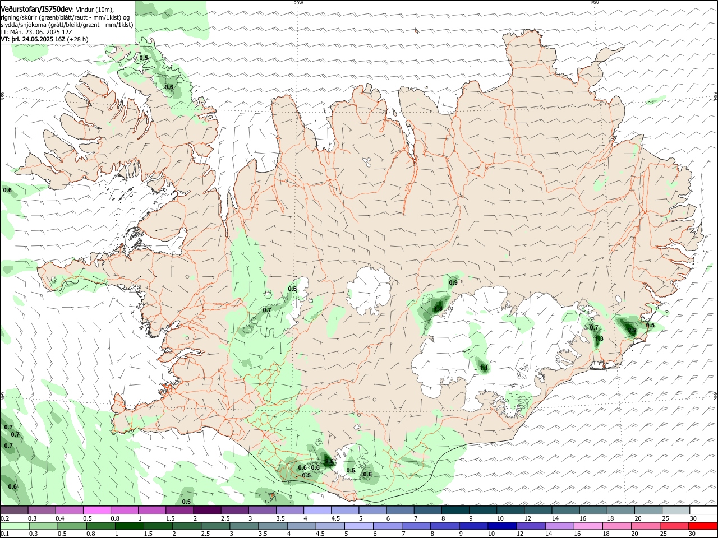Image resolution: width=718 pixels, height=538 pixels.
Task: Click the 1.1 precipitation value on the glacier
Action: click(484, 368)
